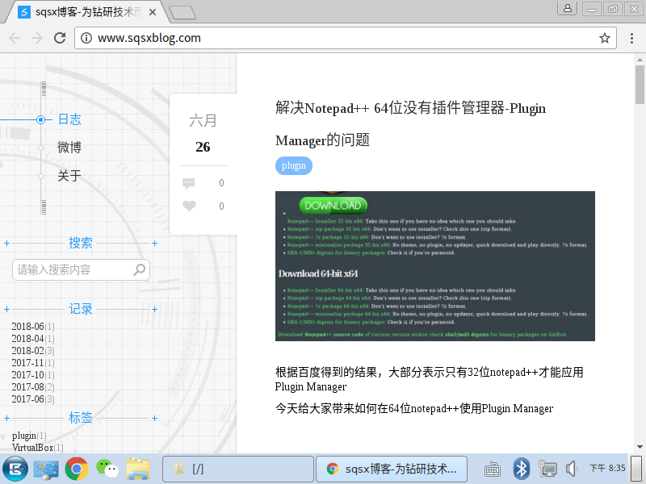Click the address bar URL www.sqsxblog.com

coord(149,38)
